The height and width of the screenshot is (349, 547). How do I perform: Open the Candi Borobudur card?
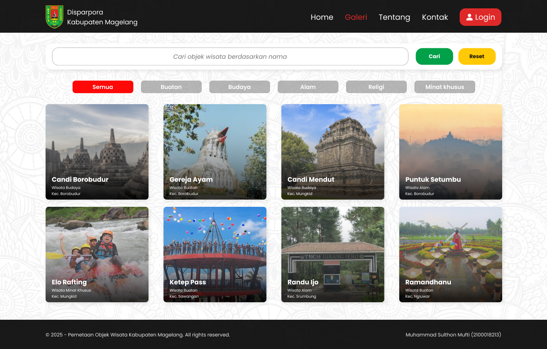click(97, 151)
